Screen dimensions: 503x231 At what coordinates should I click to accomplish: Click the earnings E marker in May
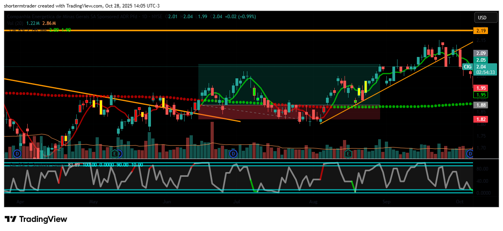click(x=115, y=153)
